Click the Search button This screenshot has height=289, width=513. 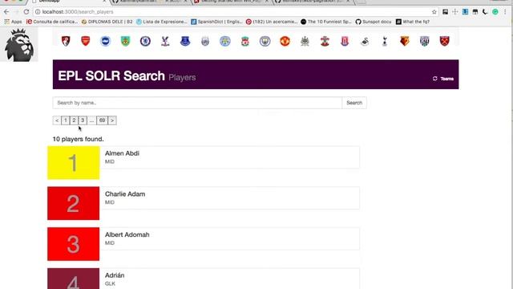click(354, 103)
